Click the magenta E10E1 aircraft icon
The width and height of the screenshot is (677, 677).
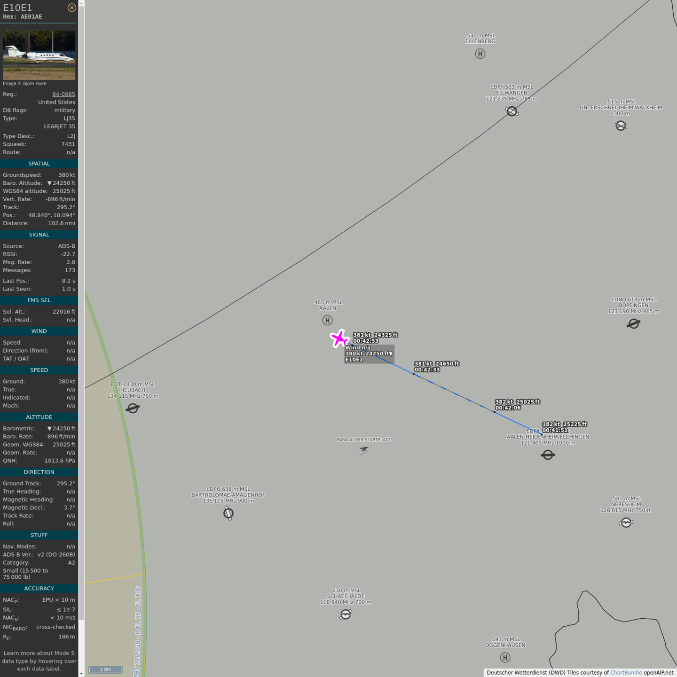coord(339,338)
